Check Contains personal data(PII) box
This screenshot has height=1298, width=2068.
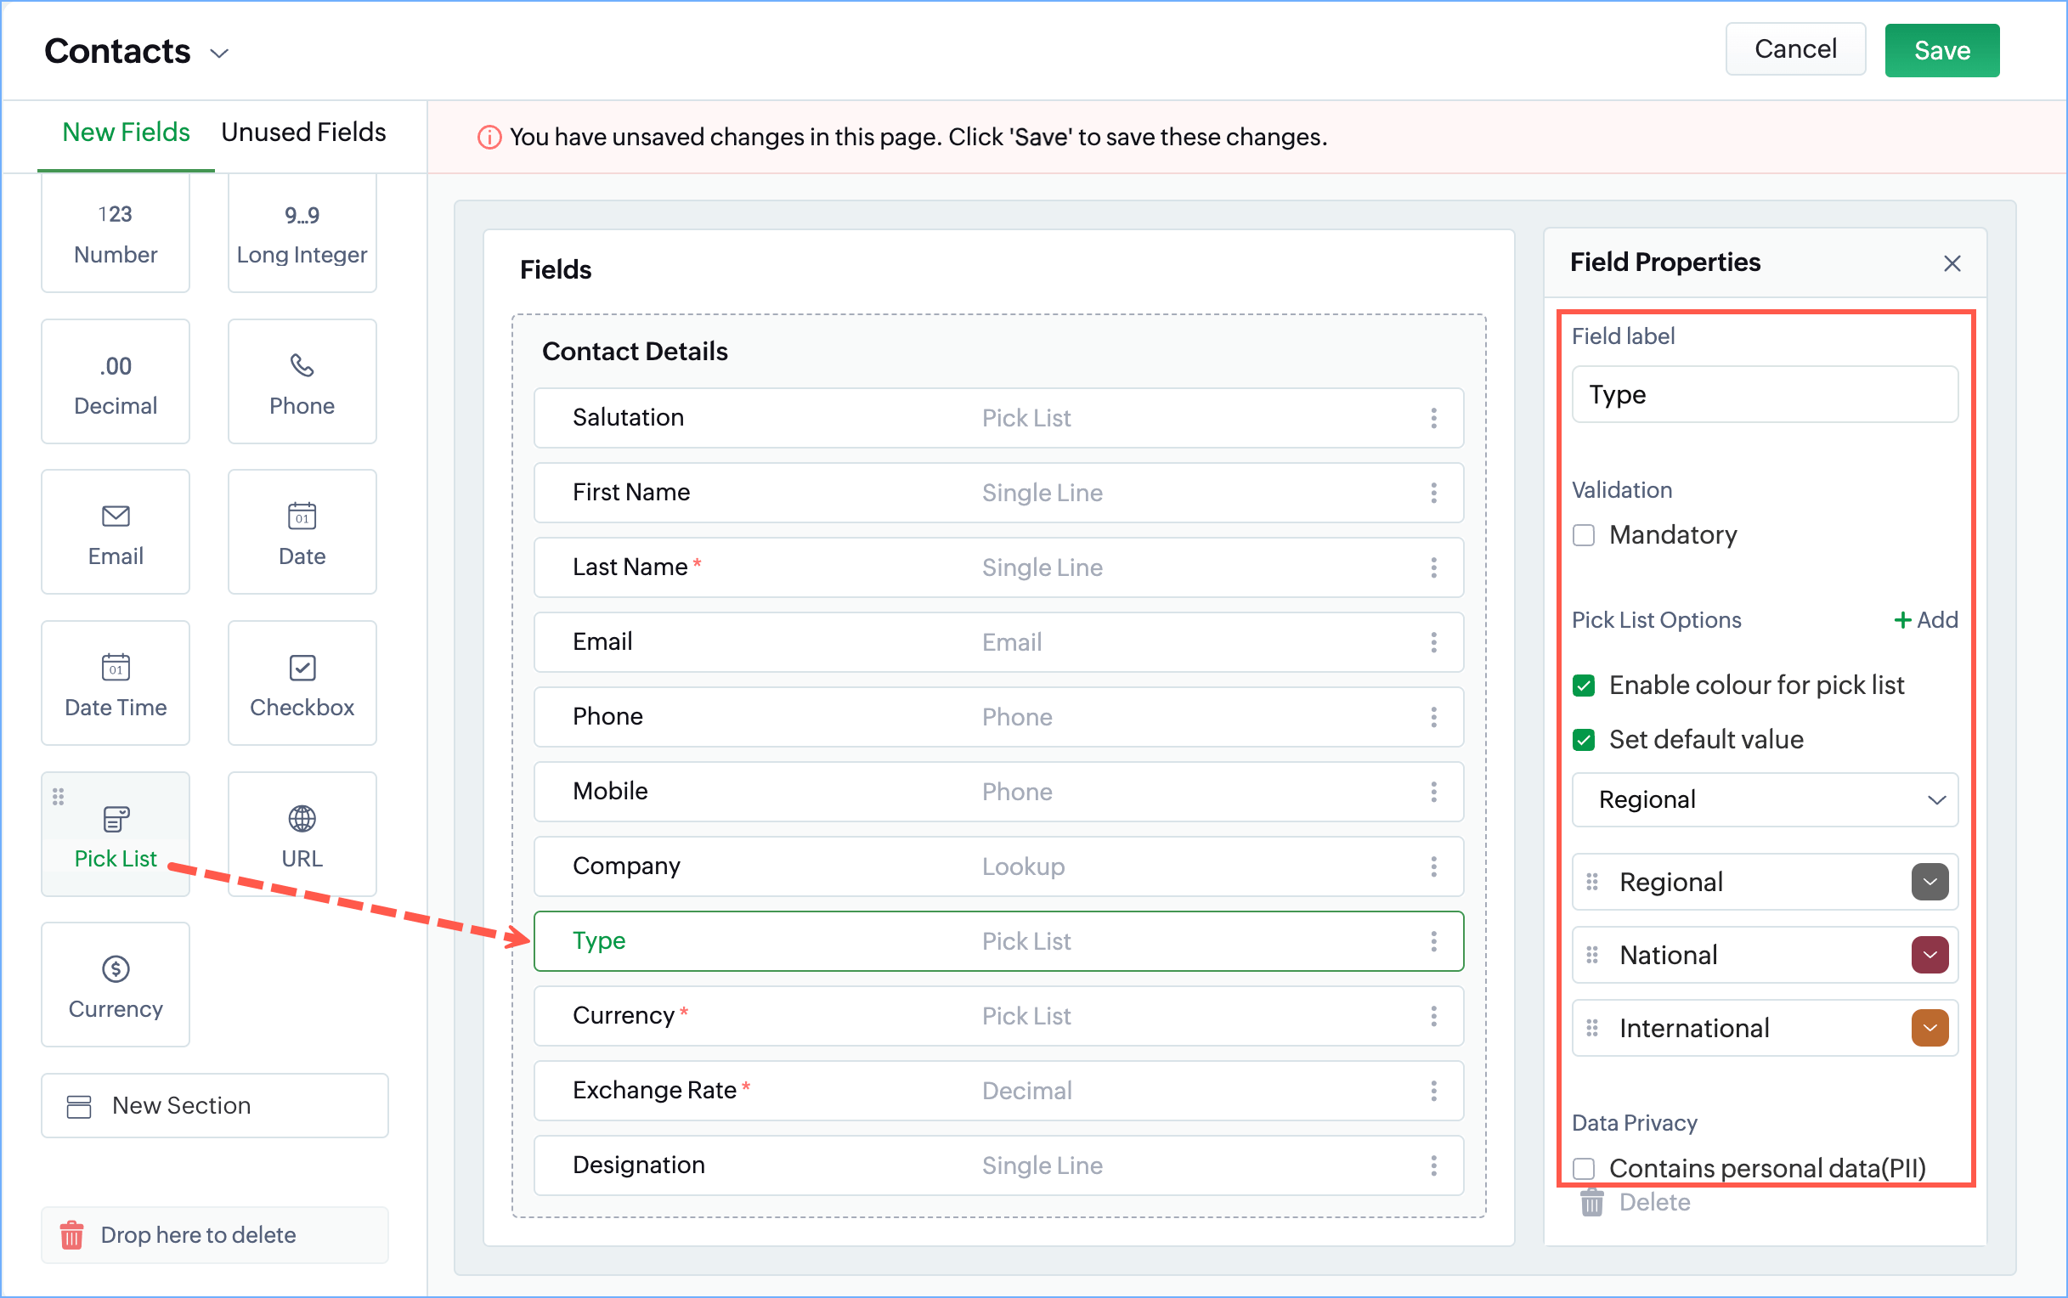(1583, 1167)
